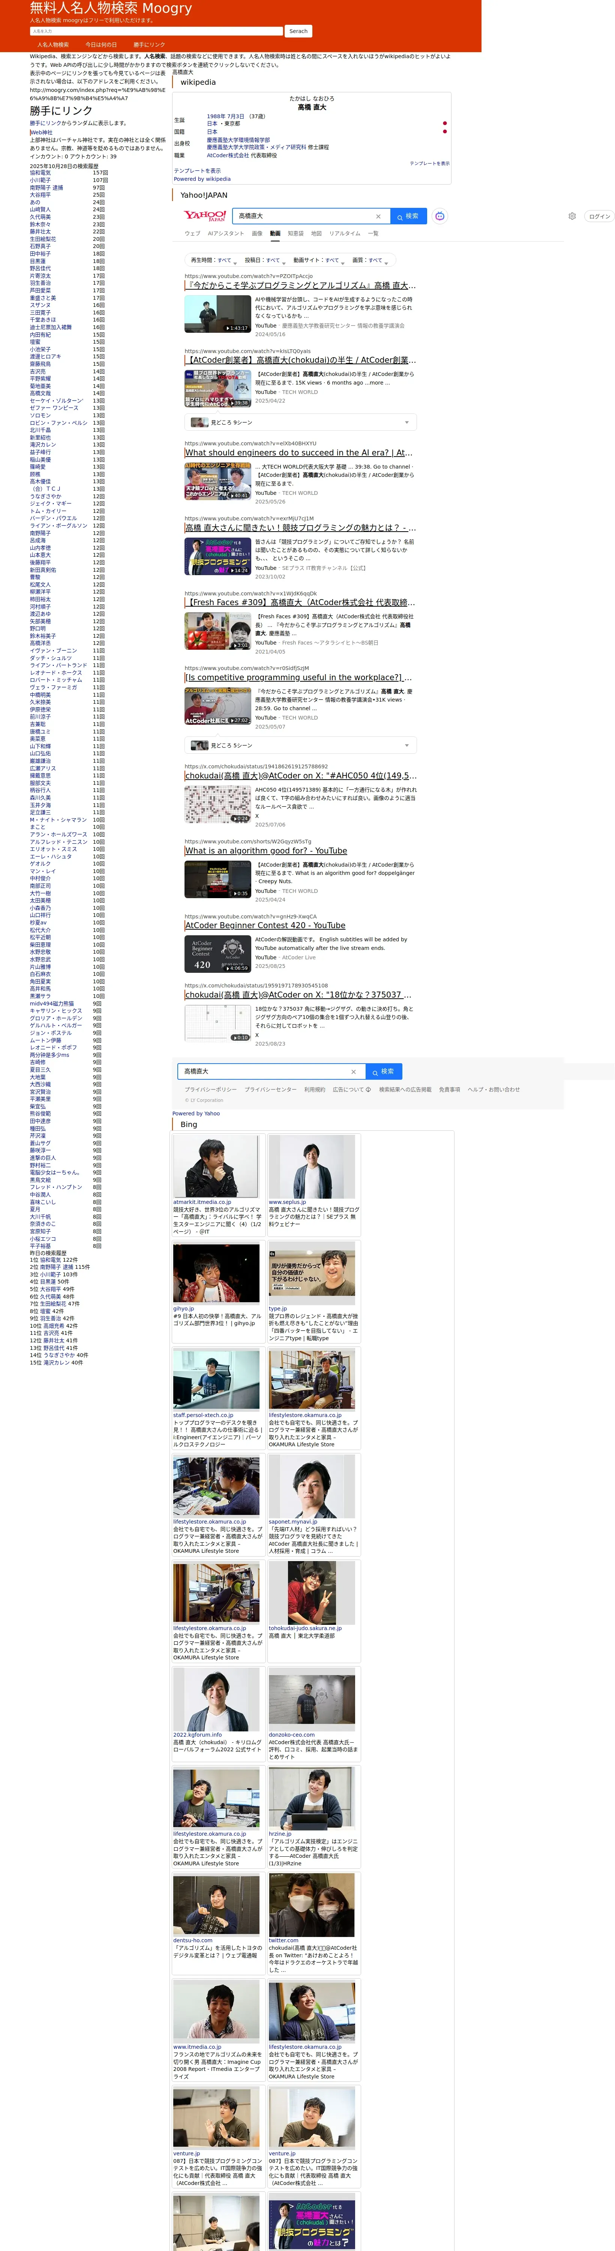
Task: Switch to the 地図 tab
Action: click(316, 234)
